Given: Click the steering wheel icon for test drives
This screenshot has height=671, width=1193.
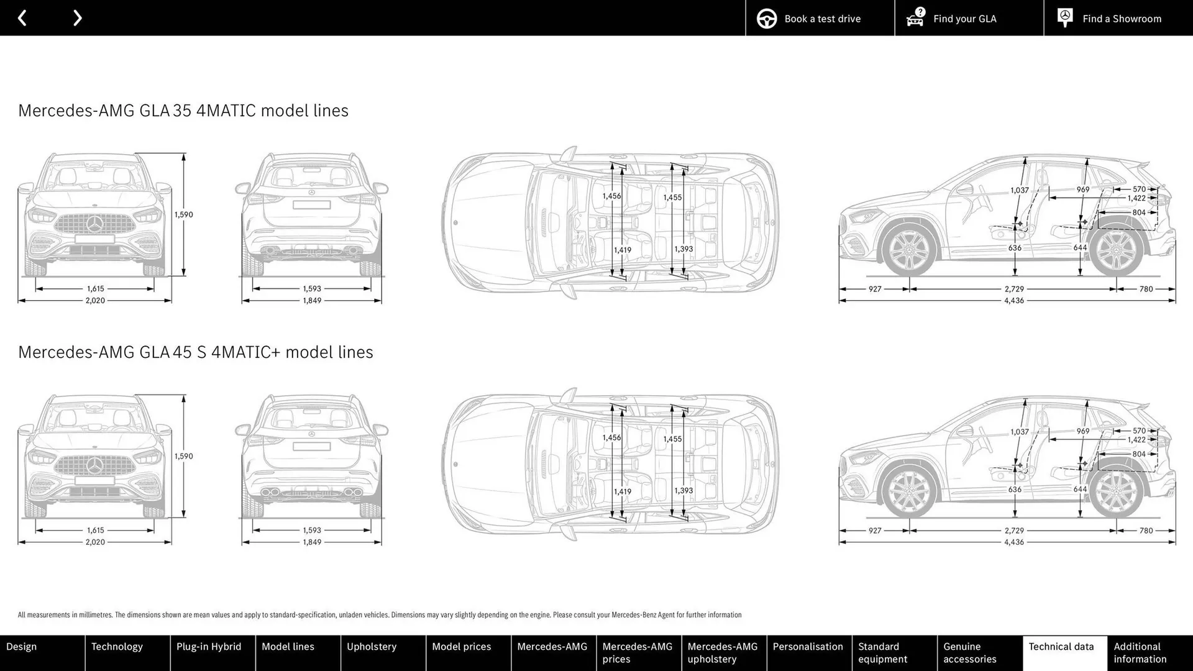Looking at the screenshot, I should click(766, 18).
